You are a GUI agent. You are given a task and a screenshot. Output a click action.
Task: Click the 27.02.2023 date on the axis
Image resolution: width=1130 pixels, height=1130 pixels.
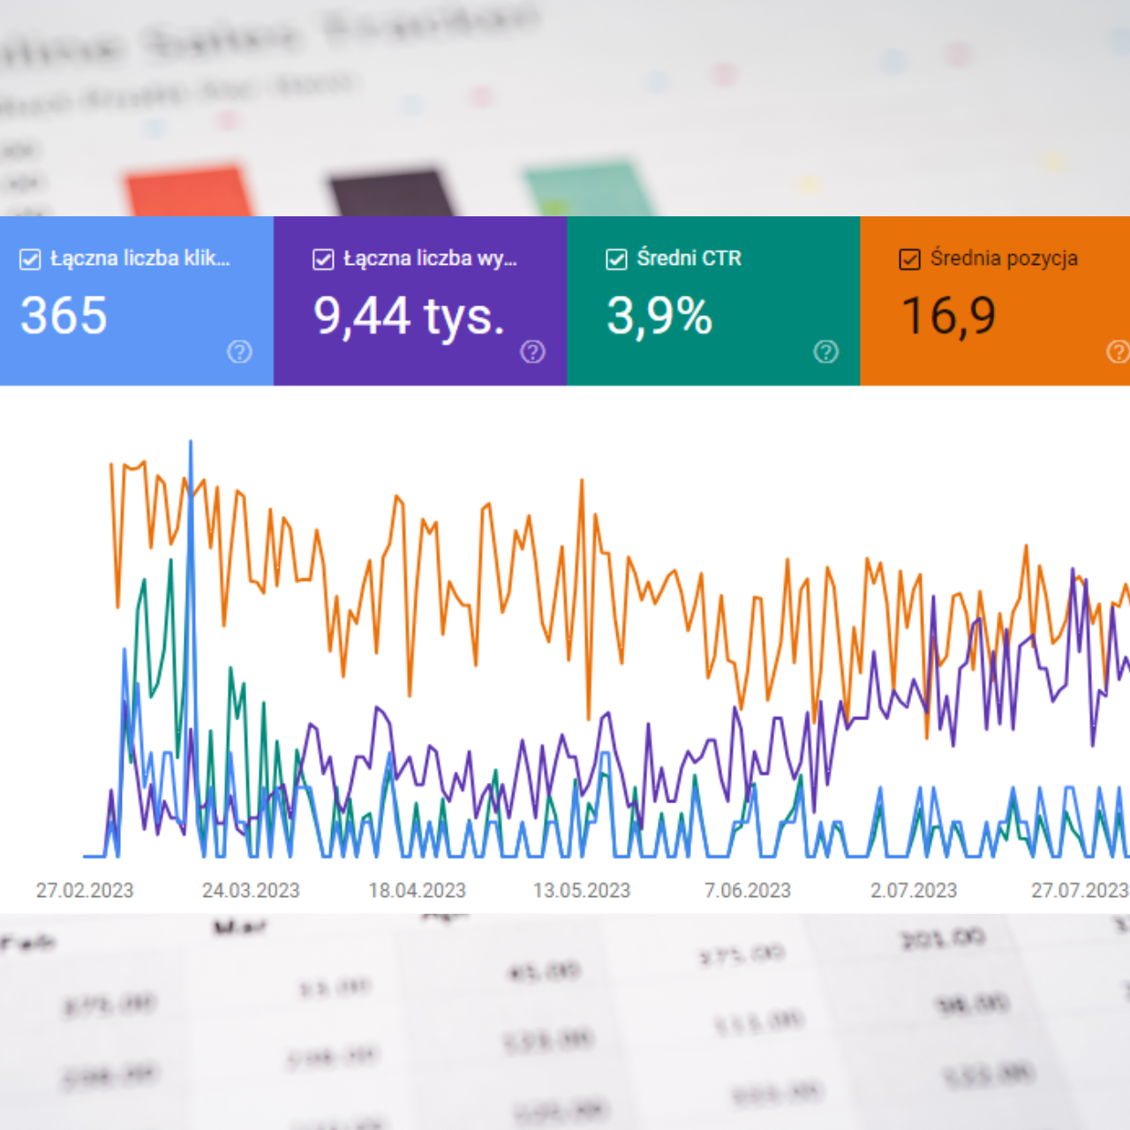pos(85,890)
